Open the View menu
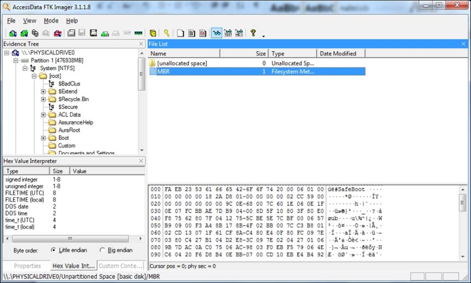Viewport: 471px width, 283px height. tap(29, 21)
